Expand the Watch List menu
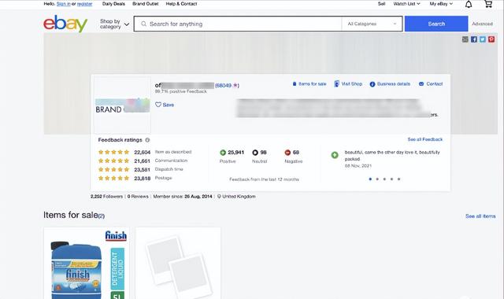The width and height of the screenshot is (504, 299). tap(406, 4)
